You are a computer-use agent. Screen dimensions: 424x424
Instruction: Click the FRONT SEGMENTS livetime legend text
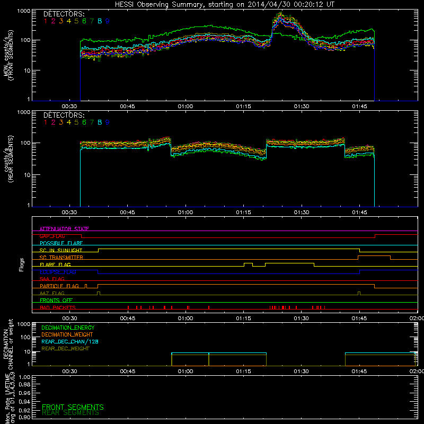[x=73, y=407]
